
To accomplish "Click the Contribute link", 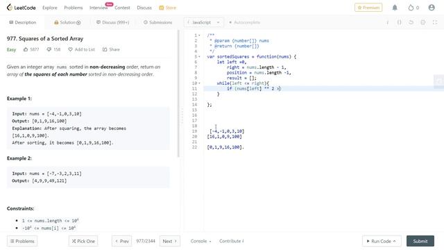I will (231, 241).
